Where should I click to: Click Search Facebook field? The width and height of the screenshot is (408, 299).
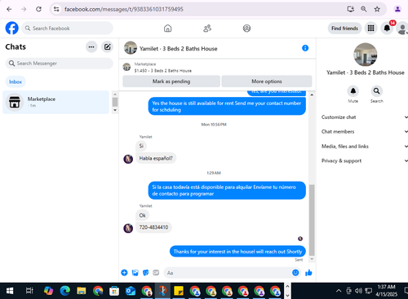(67, 29)
